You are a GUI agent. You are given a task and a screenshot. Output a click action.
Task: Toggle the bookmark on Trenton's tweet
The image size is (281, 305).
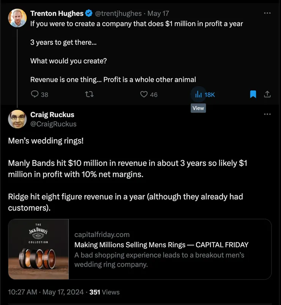click(253, 94)
